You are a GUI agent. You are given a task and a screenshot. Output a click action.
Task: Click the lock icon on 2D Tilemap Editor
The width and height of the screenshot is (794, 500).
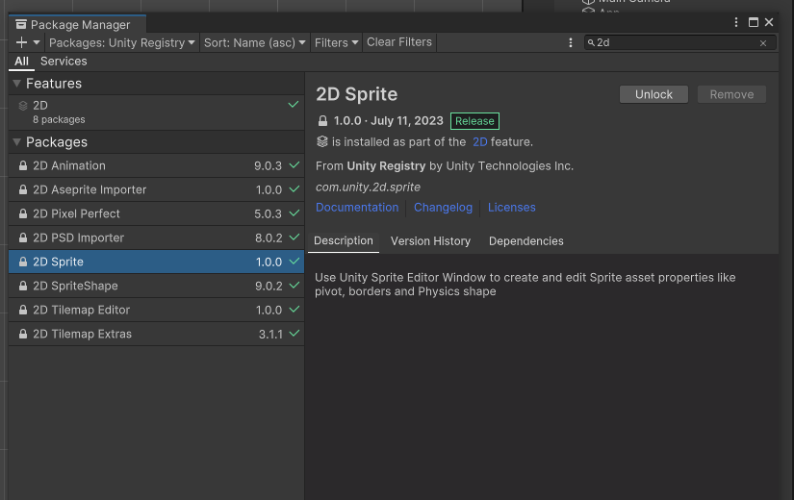[23, 310]
